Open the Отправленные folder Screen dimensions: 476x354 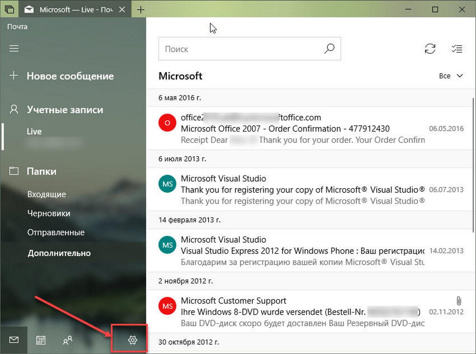(x=56, y=233)
